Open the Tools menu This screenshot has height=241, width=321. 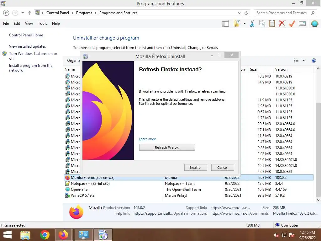tap(42, 23)
